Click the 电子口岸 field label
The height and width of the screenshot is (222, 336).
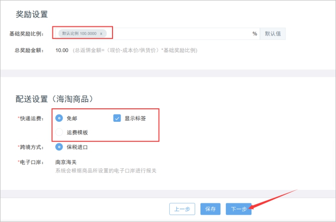31,162
